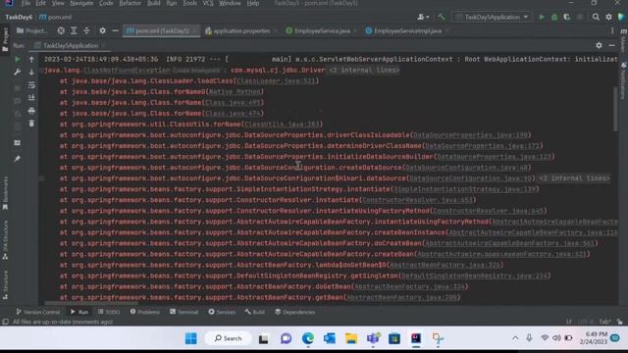The height and width of the screenshot is (353, 628).
Task: Expand the internal lines fold after Hikari.dataSource
Action: [574, 178]
